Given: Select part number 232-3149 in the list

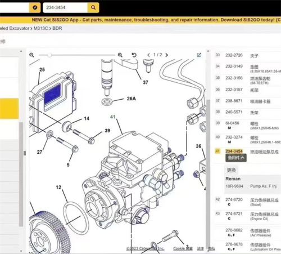Looking at the screenshot, I should 234,66.
